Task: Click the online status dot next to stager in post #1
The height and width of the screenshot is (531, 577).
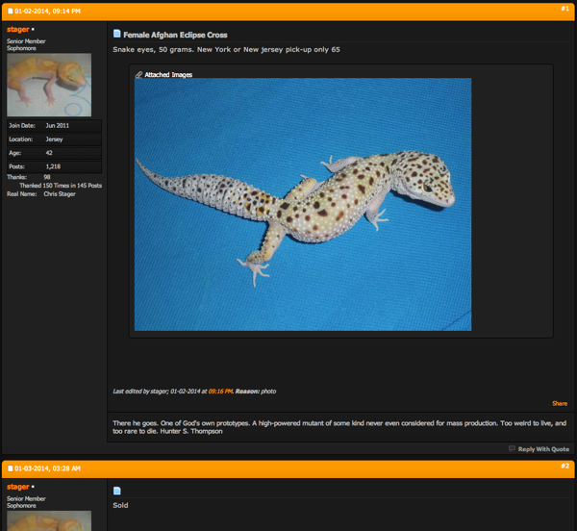Action: point(33,29)
